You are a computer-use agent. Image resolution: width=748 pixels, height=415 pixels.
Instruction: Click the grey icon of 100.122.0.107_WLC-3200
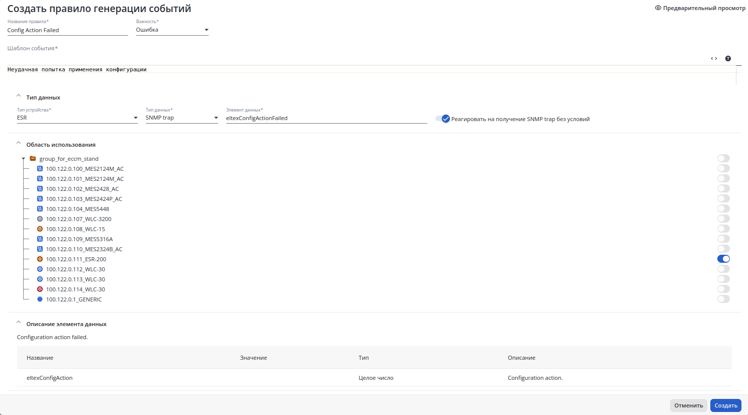(x=40, y=219)
